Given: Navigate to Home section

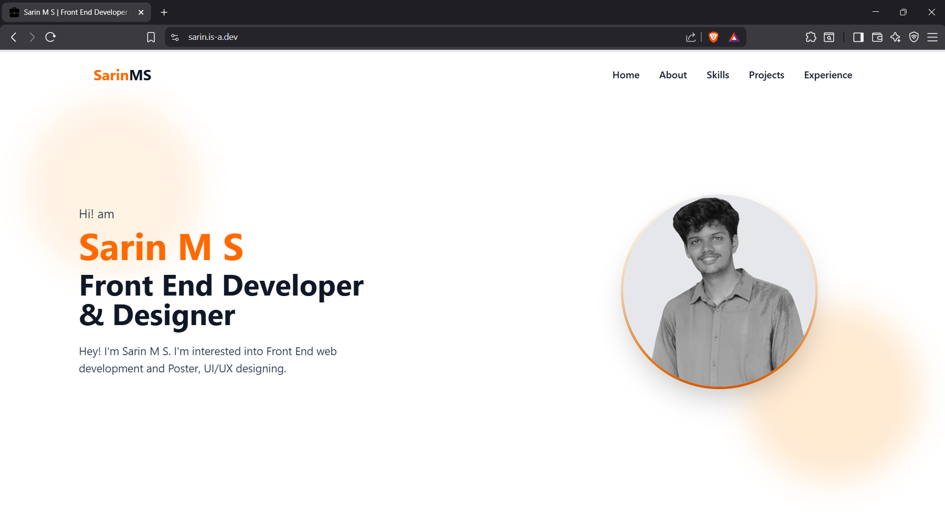Looking at the screenshot, I should click(626, 75).
